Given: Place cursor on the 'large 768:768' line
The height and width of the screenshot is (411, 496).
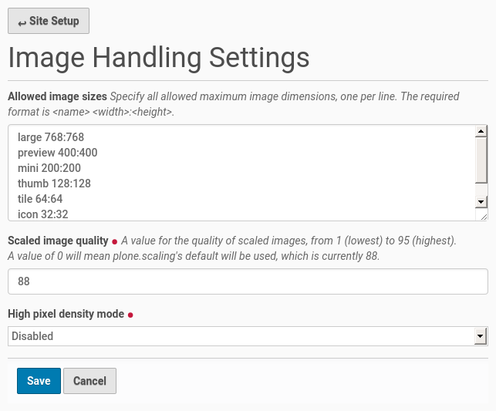Looking at the screenshot, I should [x=51, y=137].
